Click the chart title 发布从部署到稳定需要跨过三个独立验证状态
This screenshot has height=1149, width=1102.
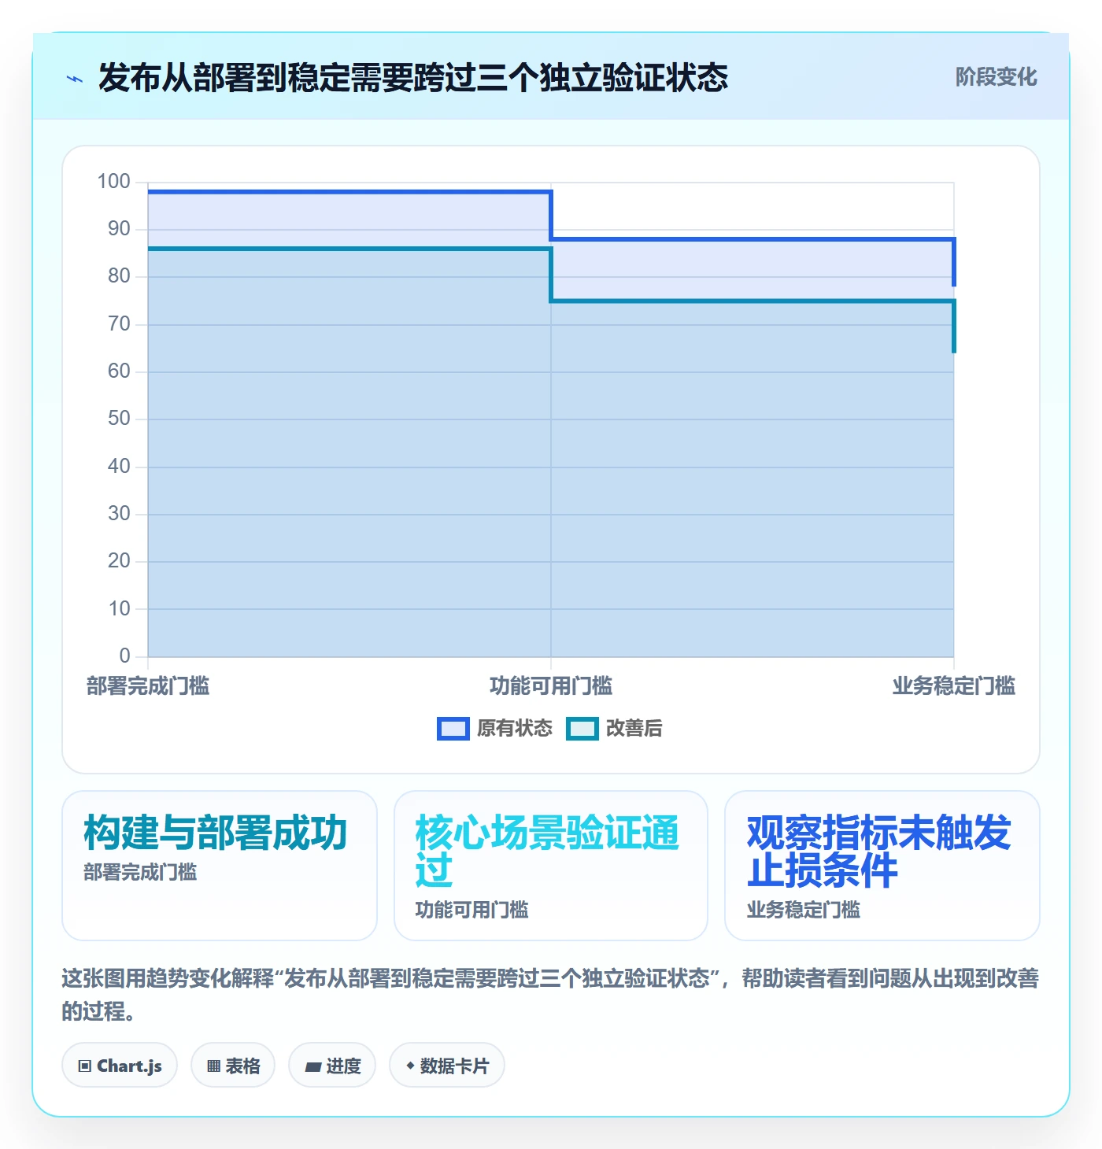413,78
